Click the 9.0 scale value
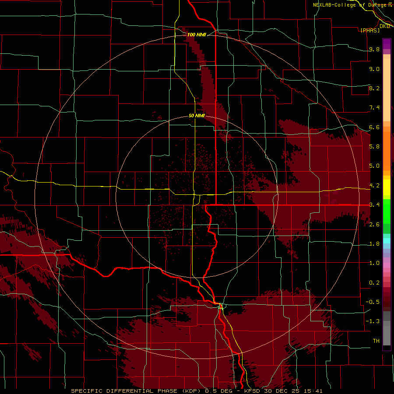394x394 pixels. tap(374, 69)
